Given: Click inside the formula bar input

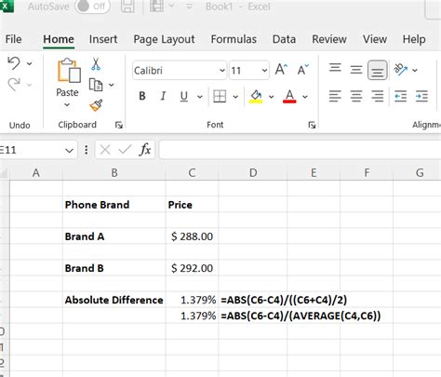Looking at the screenshot, I should point(300,150).
